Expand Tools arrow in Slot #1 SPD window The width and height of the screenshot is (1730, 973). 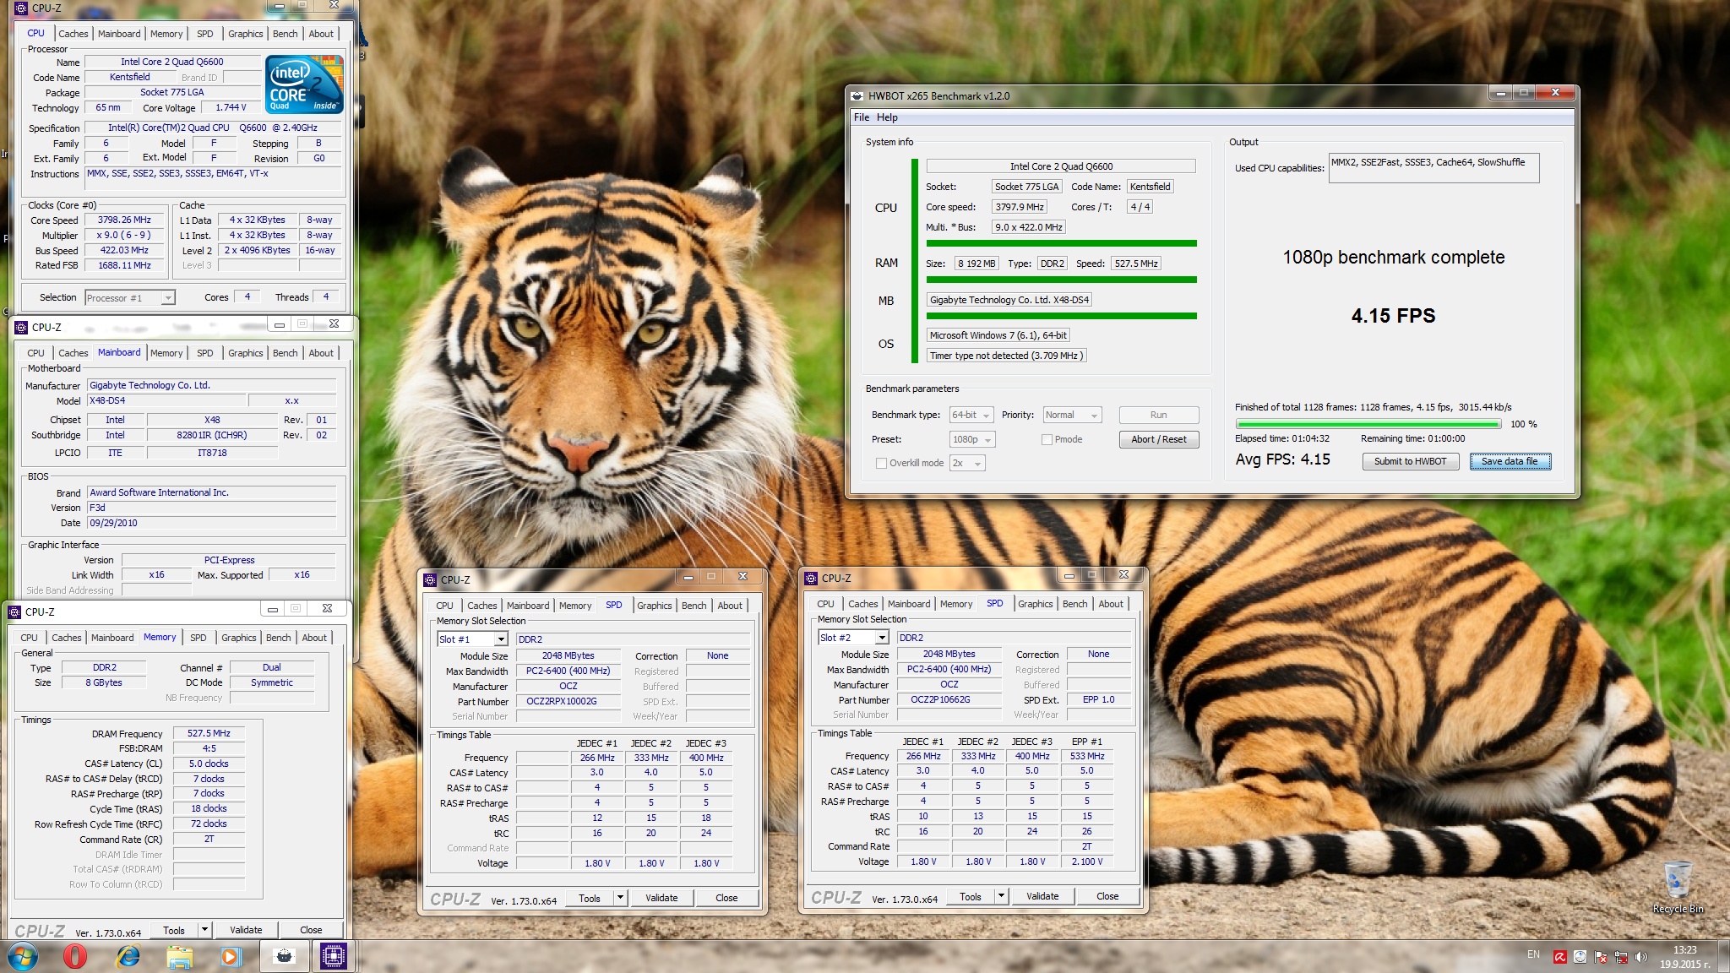click(x=620, y=898)
